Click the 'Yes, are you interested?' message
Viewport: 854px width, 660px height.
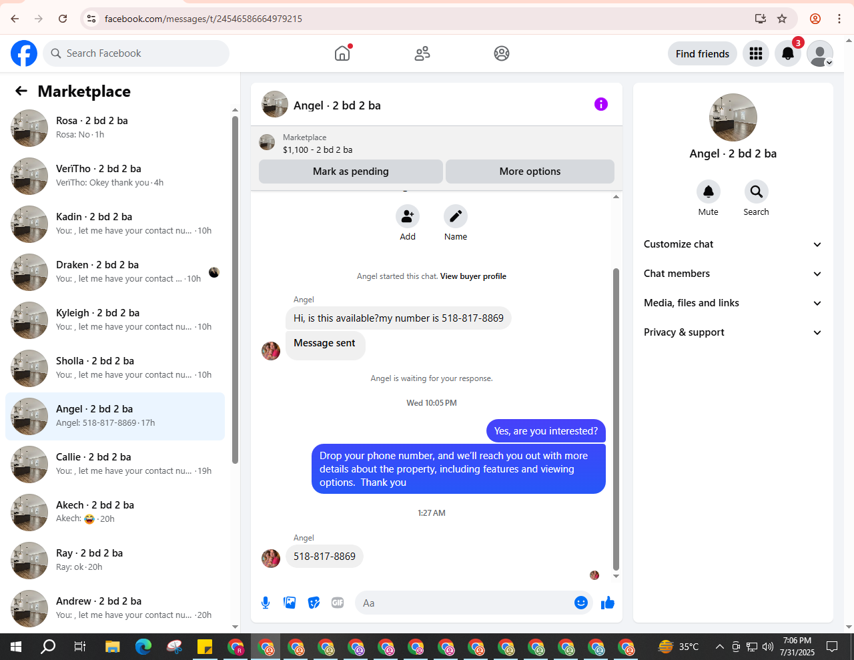(x=546, y=431)
